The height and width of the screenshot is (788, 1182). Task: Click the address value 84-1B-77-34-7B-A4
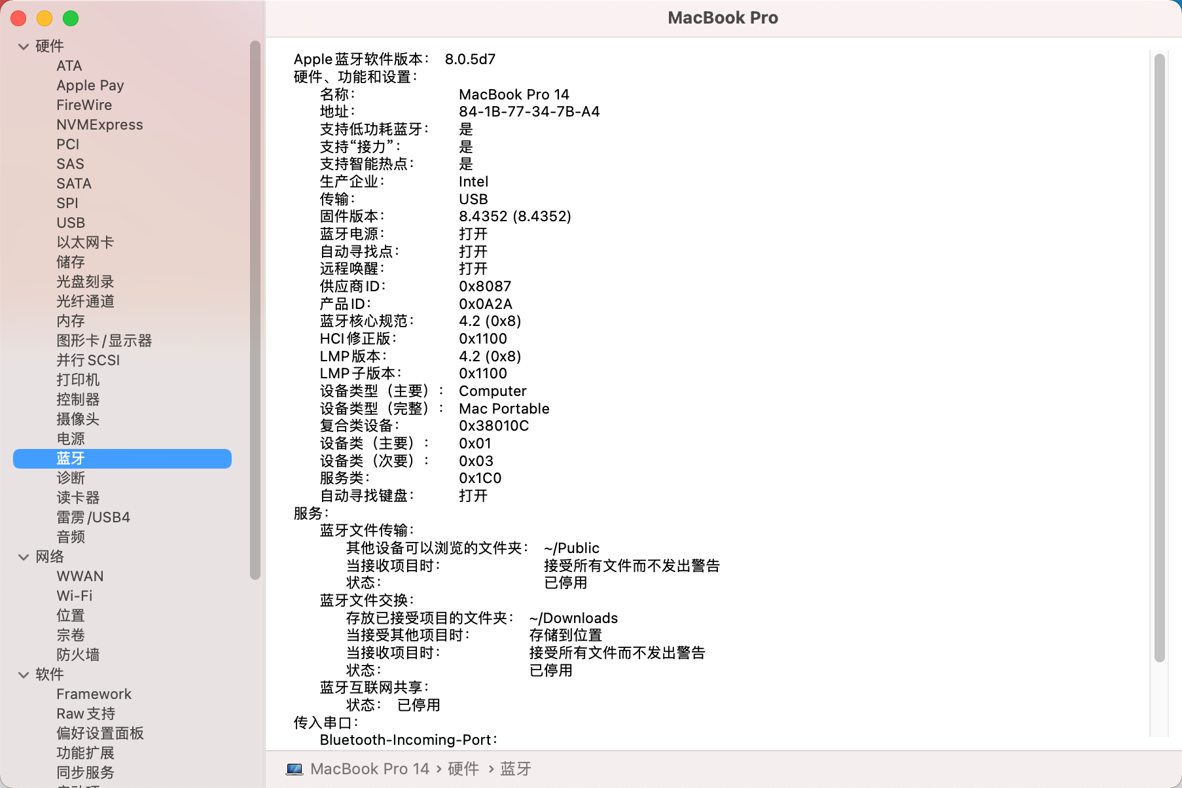pyautogui.click(x=529, y=112)
